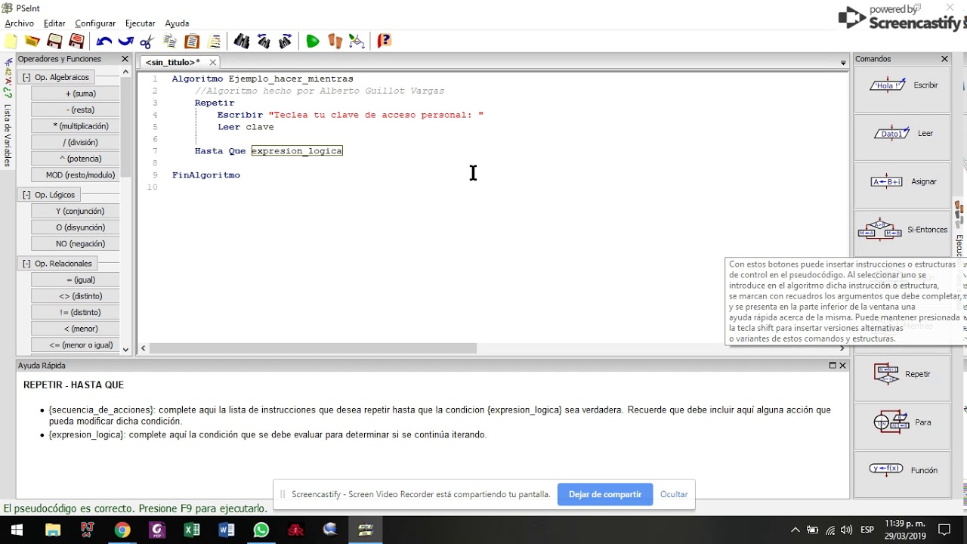Undo the last edit

coord(104,42)
